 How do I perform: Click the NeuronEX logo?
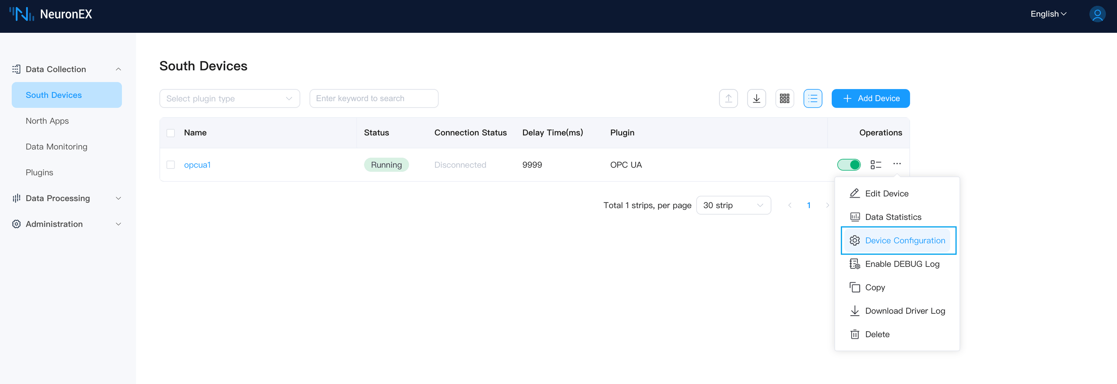tap(51, 14)
